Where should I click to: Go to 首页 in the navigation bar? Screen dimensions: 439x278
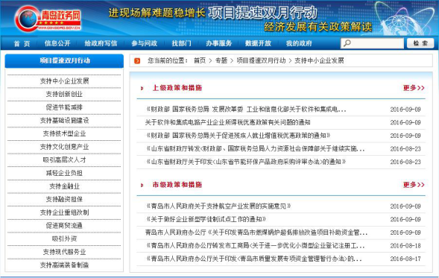[22, 44]
